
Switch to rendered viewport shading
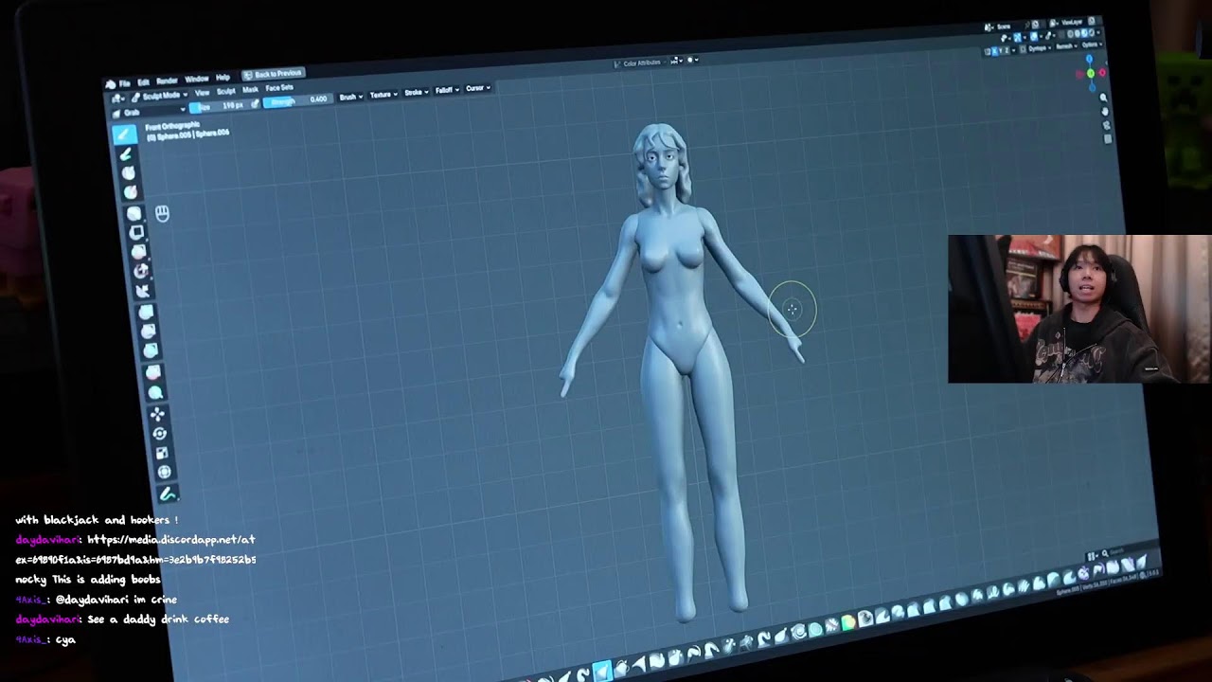(1092, 33)
